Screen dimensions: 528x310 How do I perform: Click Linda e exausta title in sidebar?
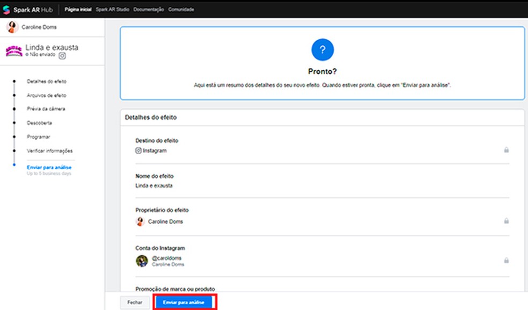[52, 47]
